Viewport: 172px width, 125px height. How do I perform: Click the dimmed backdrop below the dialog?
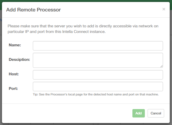coord(84,123)
